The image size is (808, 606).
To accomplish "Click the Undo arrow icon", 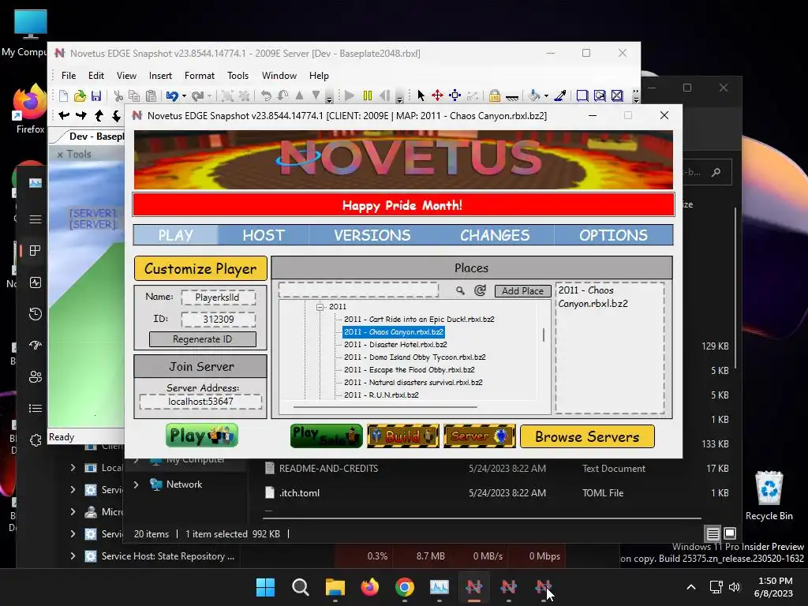I will tap(171, 95).
